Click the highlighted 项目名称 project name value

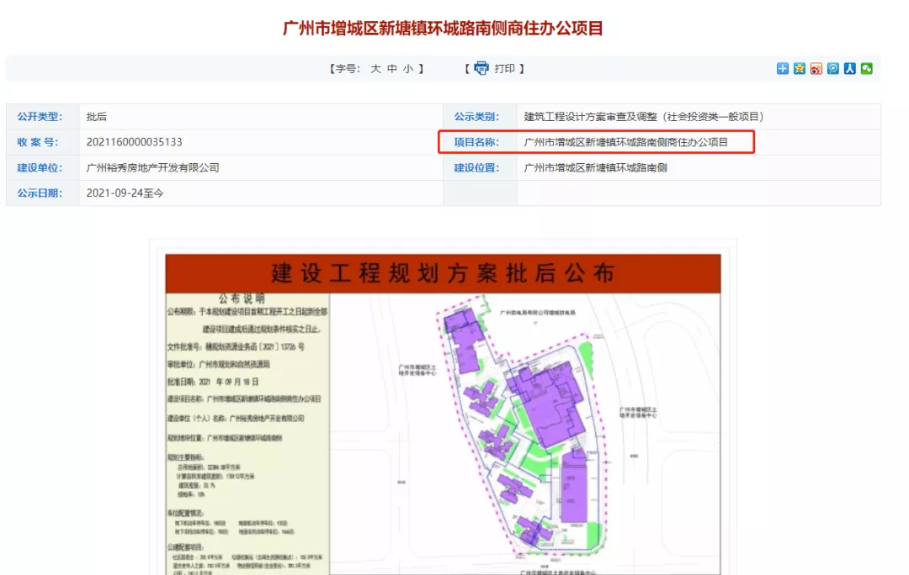pos(625,142)
